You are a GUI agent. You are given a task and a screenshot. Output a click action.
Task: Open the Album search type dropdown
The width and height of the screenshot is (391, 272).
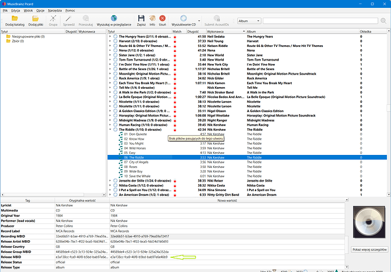[249, 21]
